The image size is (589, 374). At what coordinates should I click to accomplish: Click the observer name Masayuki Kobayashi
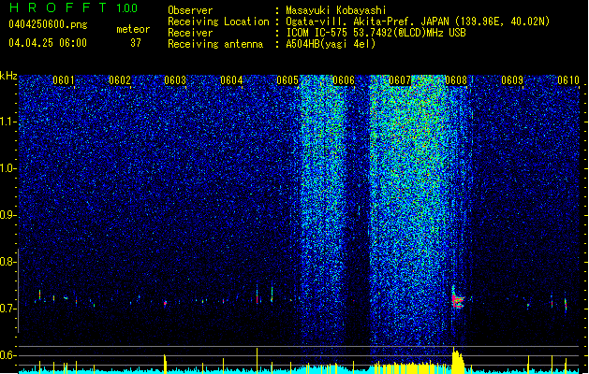[x=336, y=10]
